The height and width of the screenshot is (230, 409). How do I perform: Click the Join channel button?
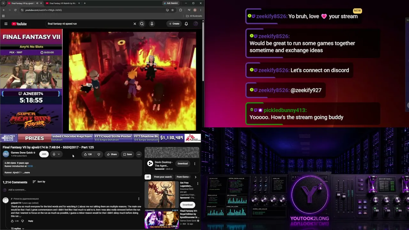point(44,154)
